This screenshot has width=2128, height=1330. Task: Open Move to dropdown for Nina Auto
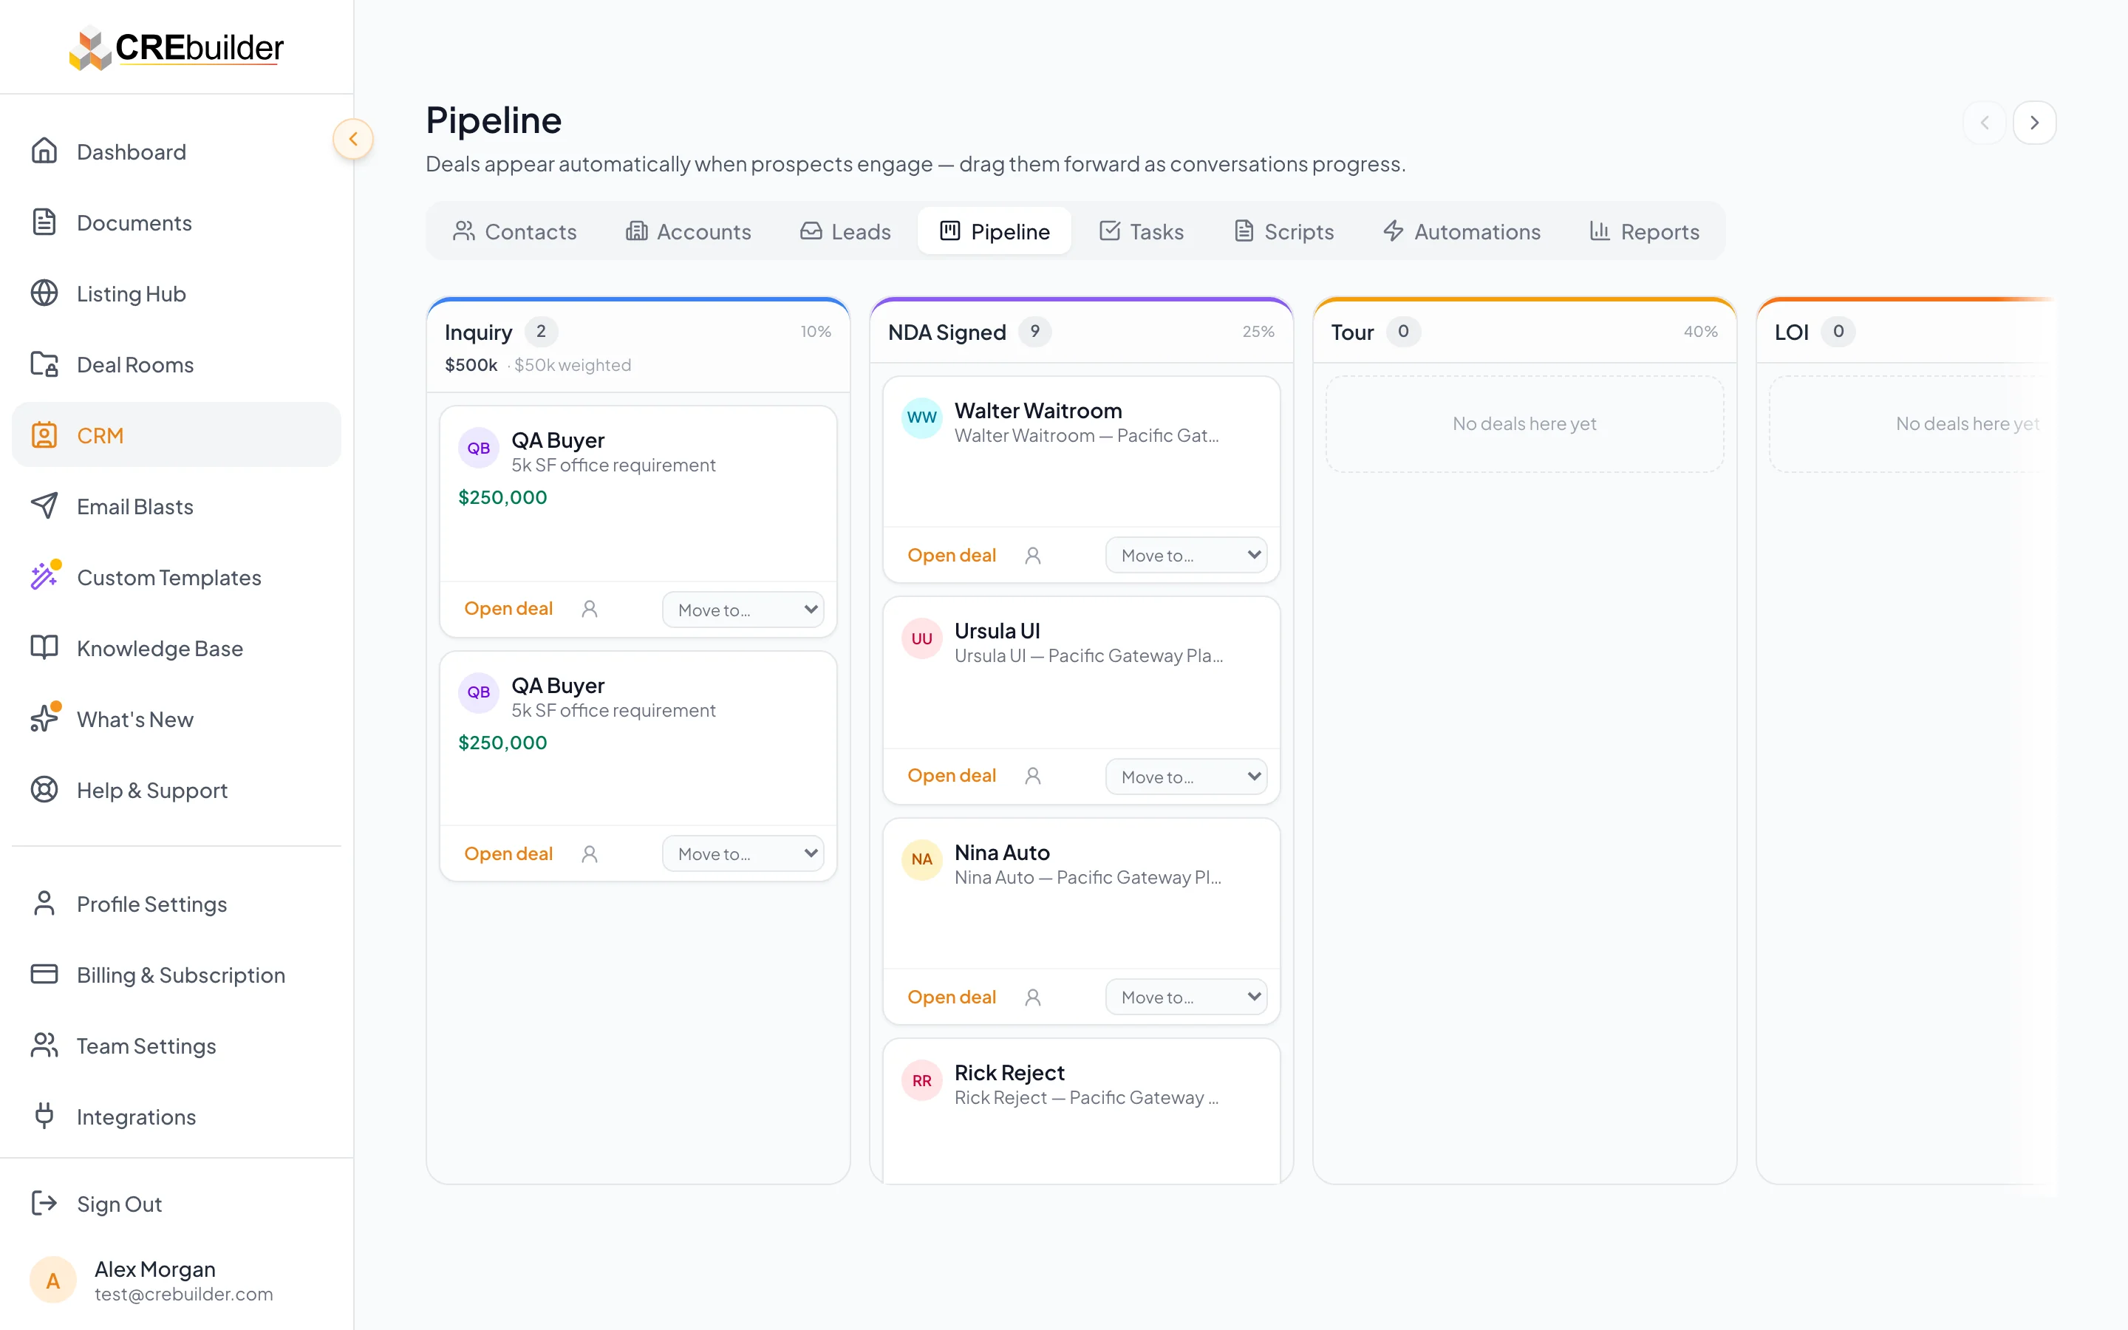pyautogui.click(x=1186, y=997)
